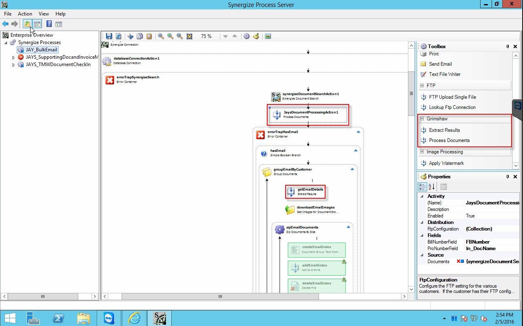Switch Properties panel to categorized view
This screenshot has height=326, width=523.
[x=422, y=186]
